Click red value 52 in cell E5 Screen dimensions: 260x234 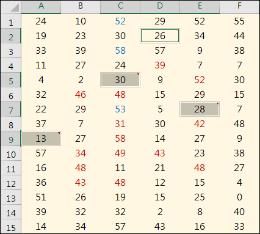200,80
